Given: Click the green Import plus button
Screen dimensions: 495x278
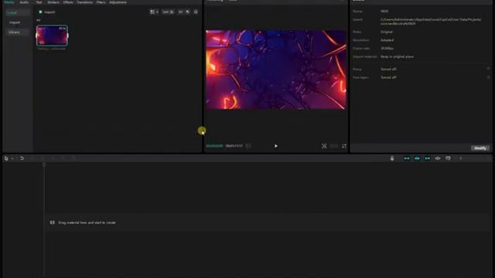Looking at the screenshot, I should pyautogui.click(x=40, y=12).
